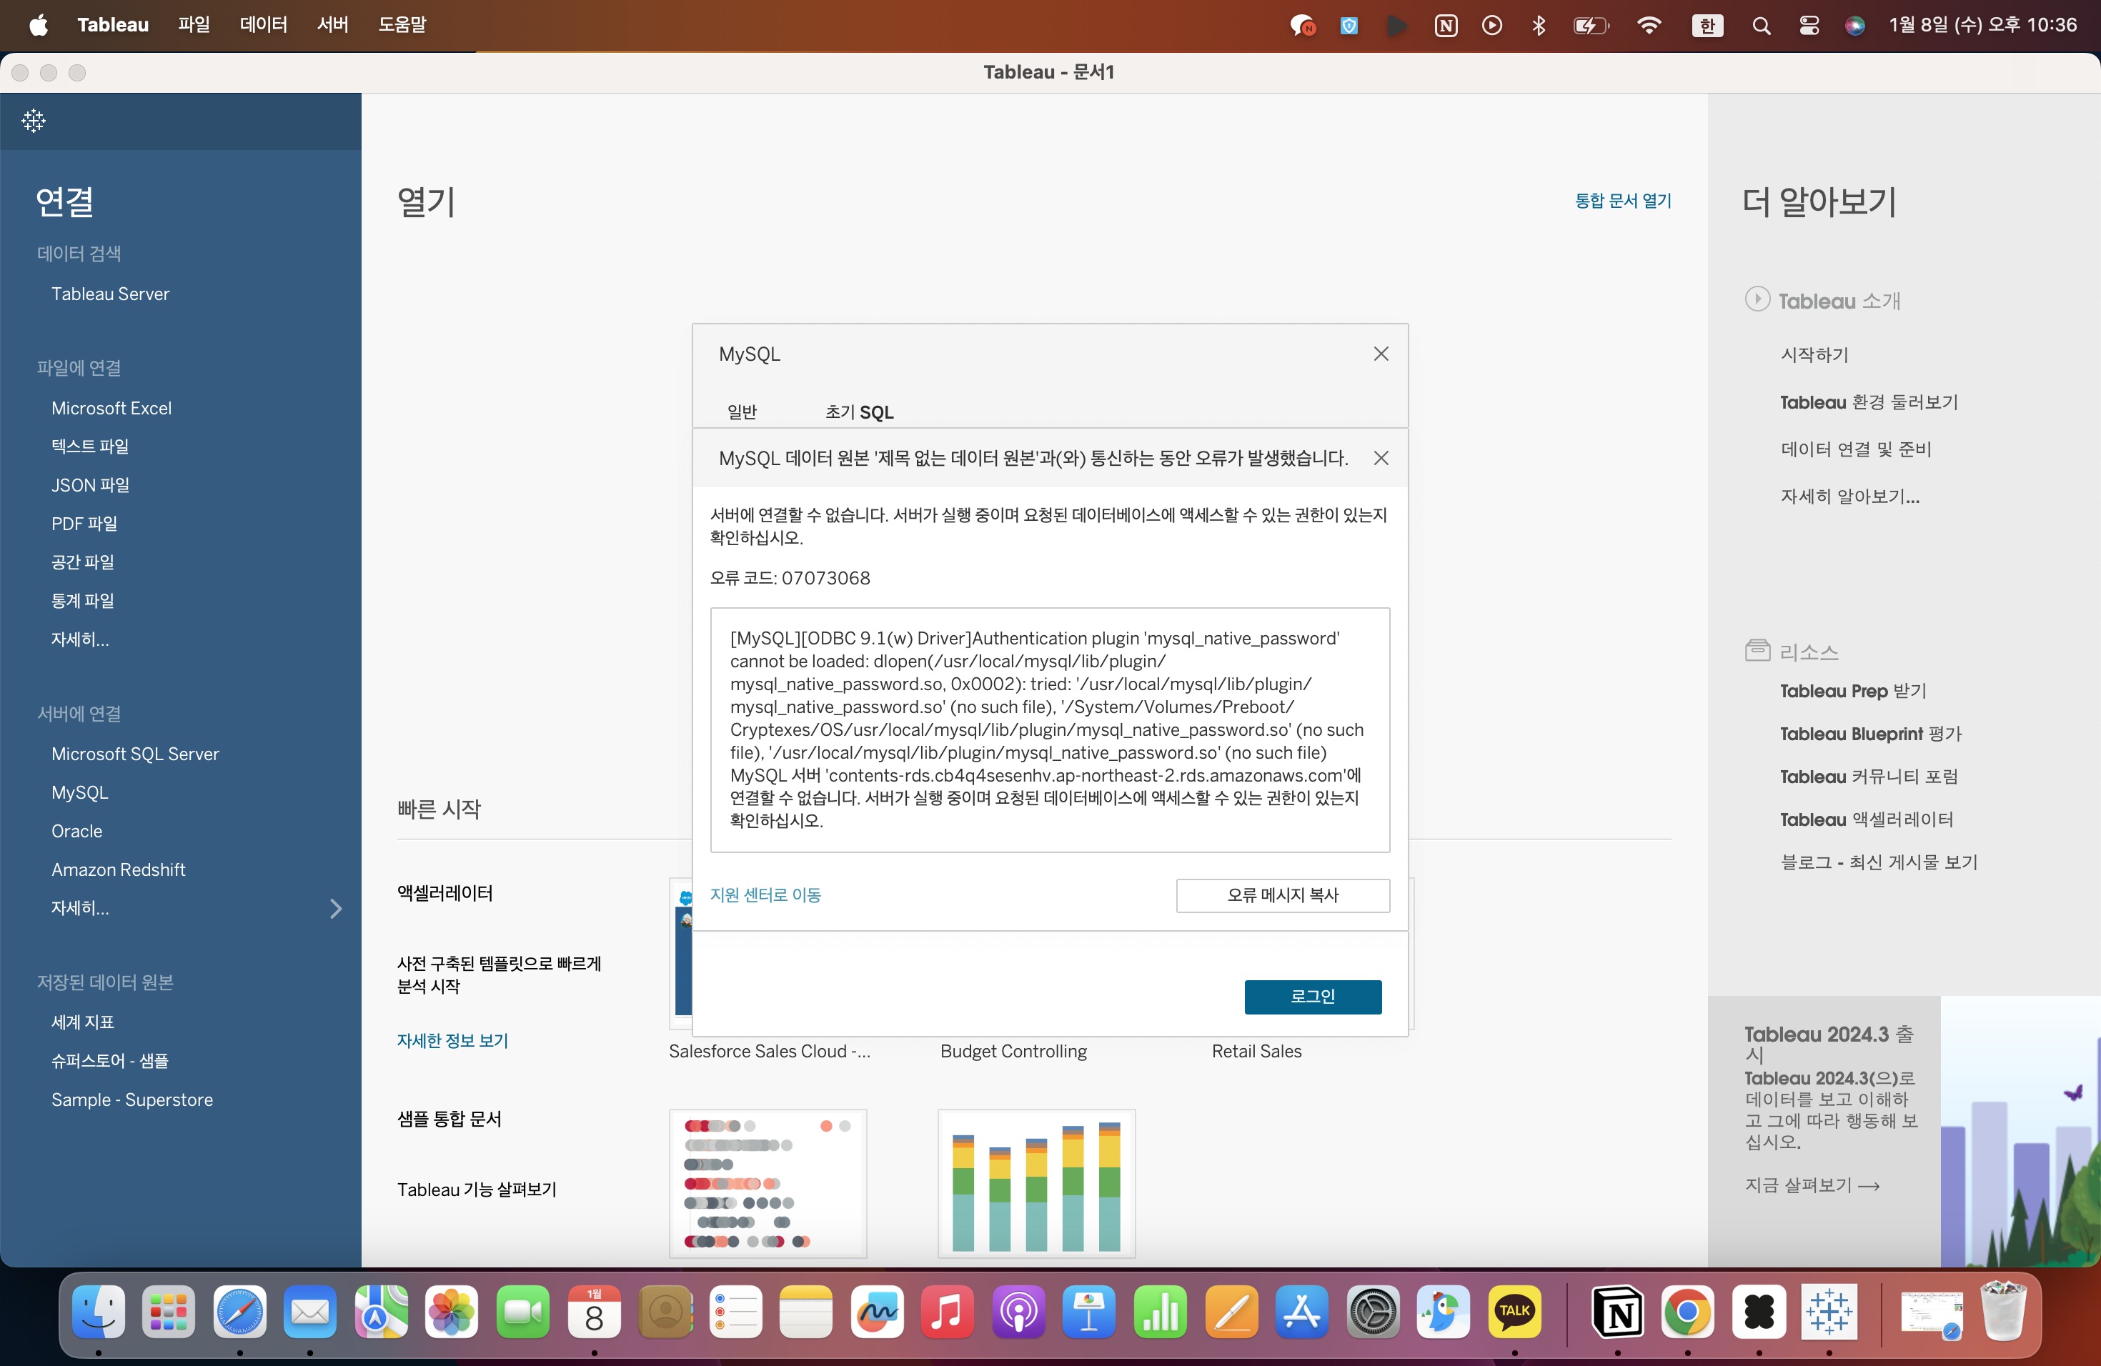Open Finder from the dock

(x=98, y=1311)
